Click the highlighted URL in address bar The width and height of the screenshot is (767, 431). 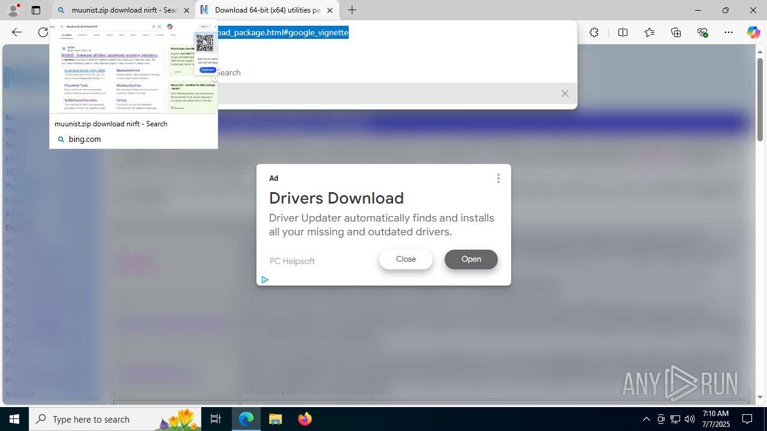tap(283, 32)
